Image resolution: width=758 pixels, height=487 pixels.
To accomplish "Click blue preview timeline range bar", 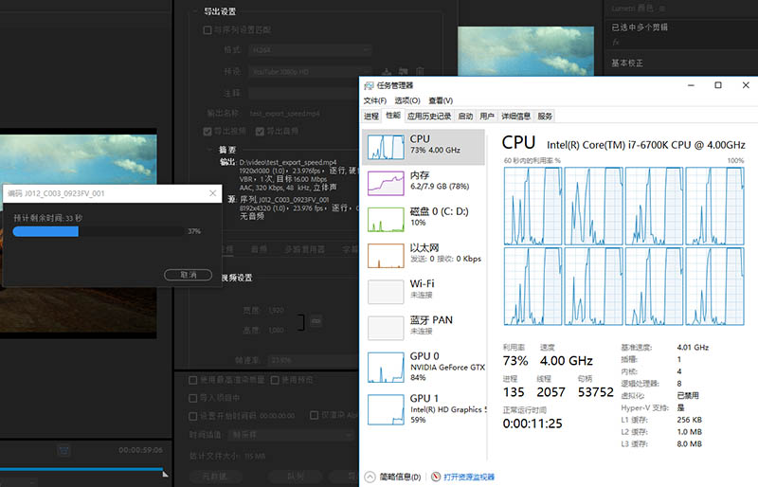I will point(81,469).
